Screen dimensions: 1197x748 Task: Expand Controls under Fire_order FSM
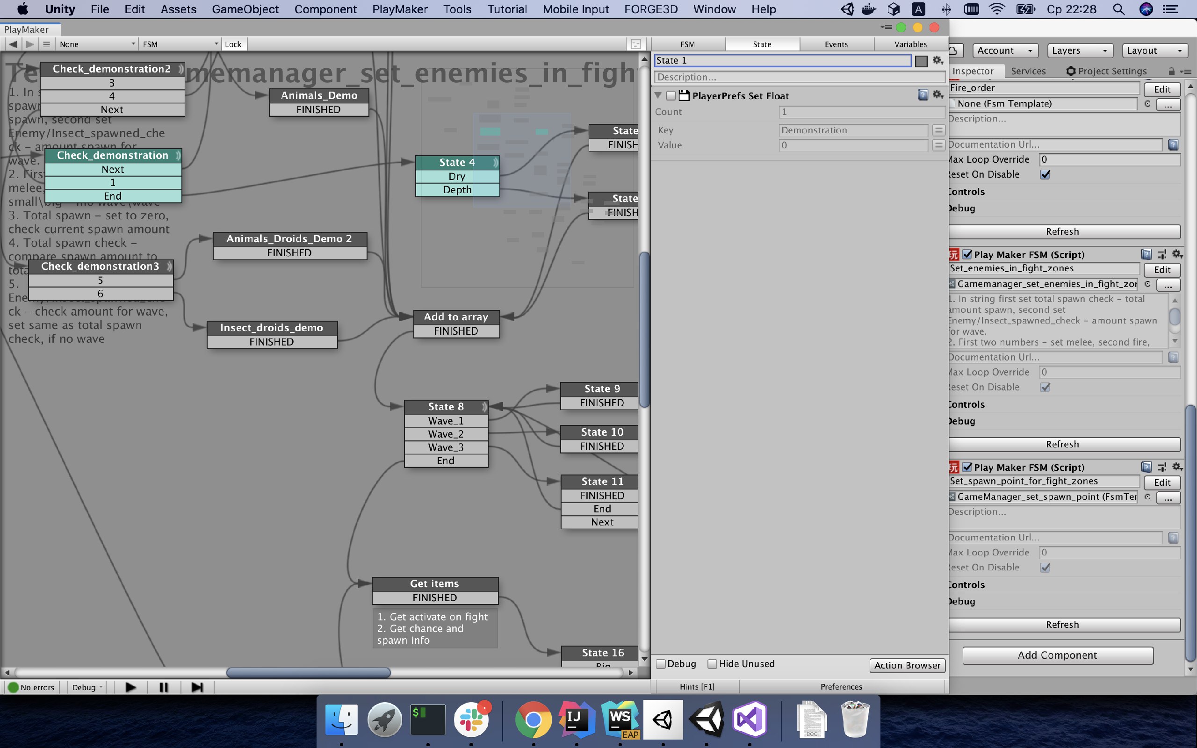pos(966,192)
